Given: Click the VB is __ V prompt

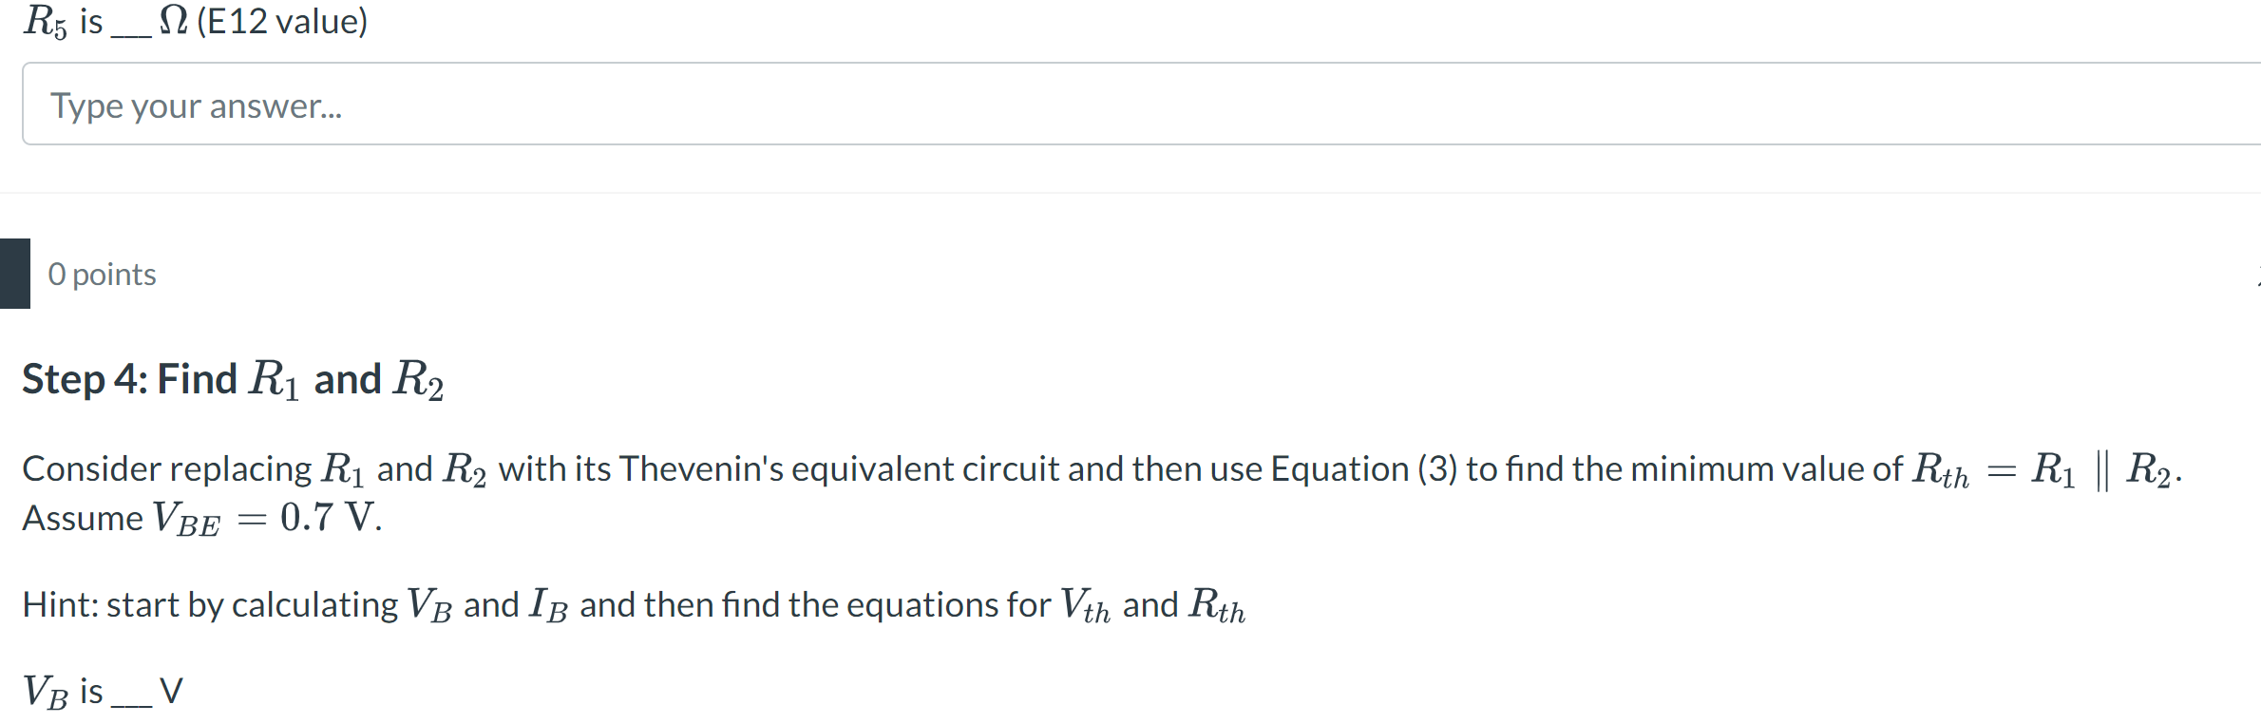Looking at the screenshot, I should click(x=100, y=690).
